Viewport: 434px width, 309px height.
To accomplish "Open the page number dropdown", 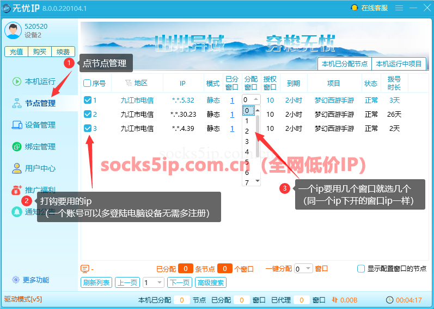I will coord(159,282).
